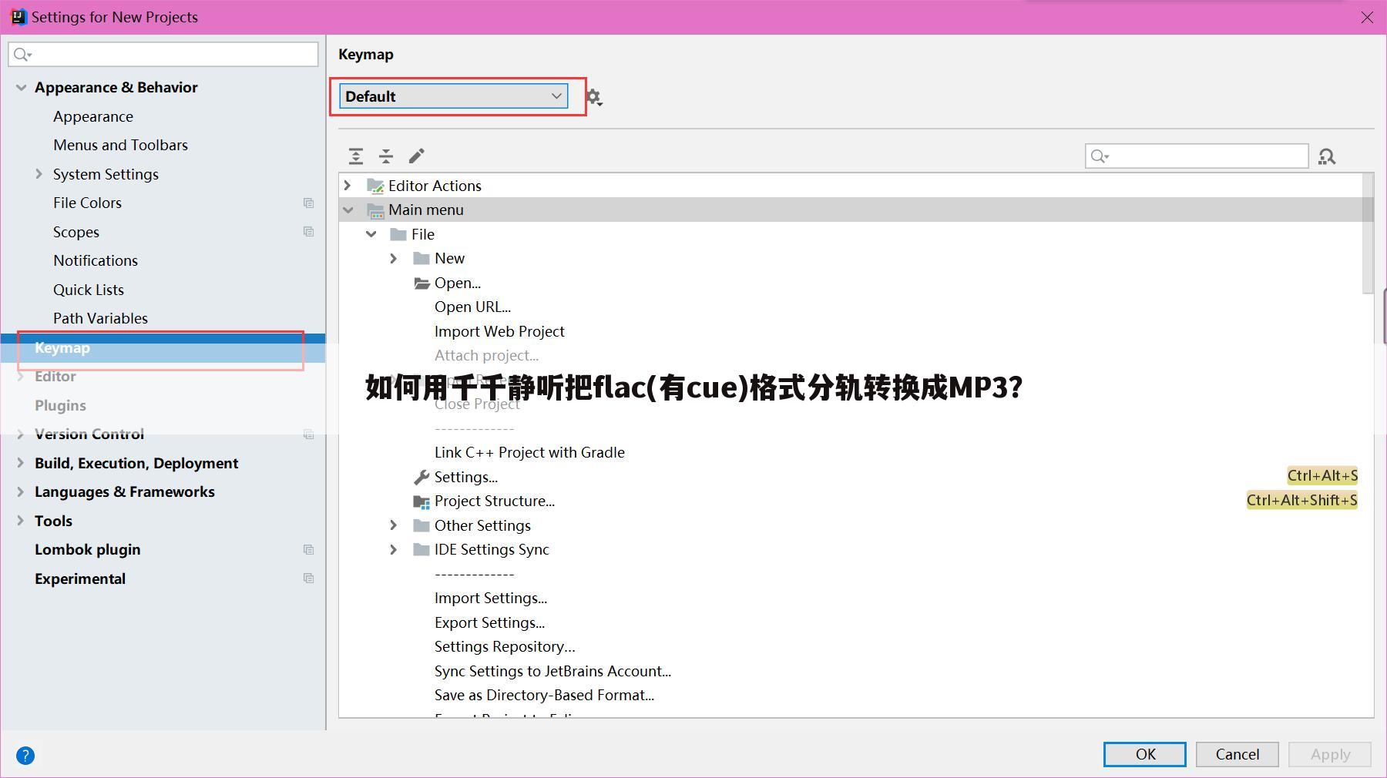
Task: Select Sync Settings to JetBrains Account...
Action: [x=552, y=671]
